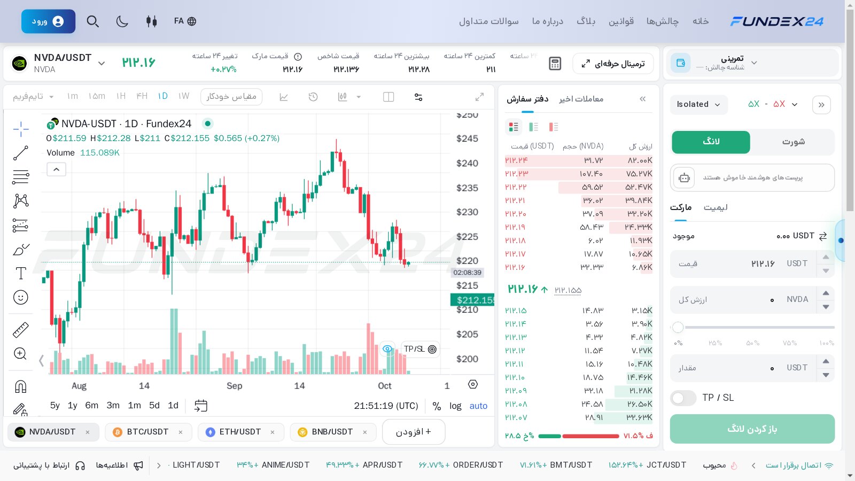Open chart settings sliders icon

pyautogui.click(x=418, y=97)
